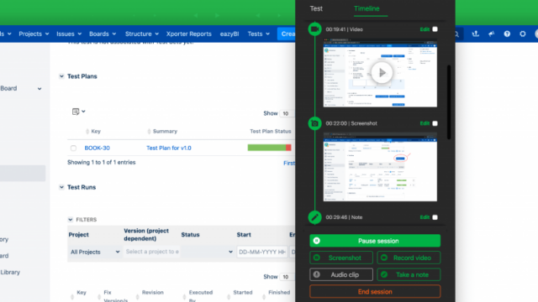The width and height of the screenshot is (538, 302).
Task: Collapse the Test Plans section
Action: (61, 76)
